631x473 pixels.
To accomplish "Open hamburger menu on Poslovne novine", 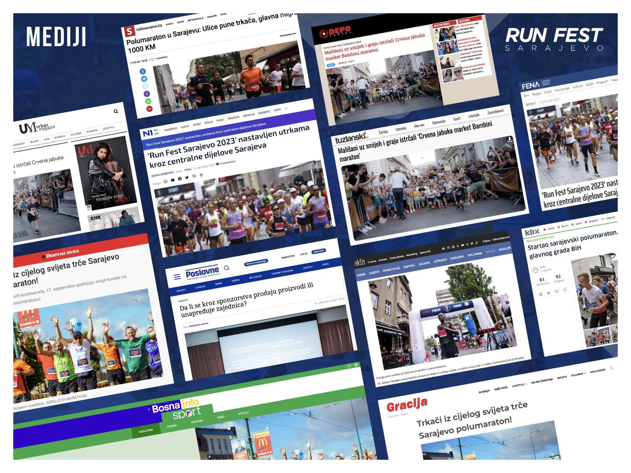I will (177, 277).
